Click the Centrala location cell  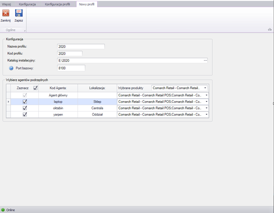(97, 108)
